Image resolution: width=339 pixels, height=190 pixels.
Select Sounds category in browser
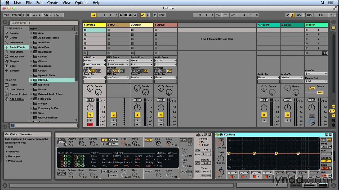pos(14,33)
